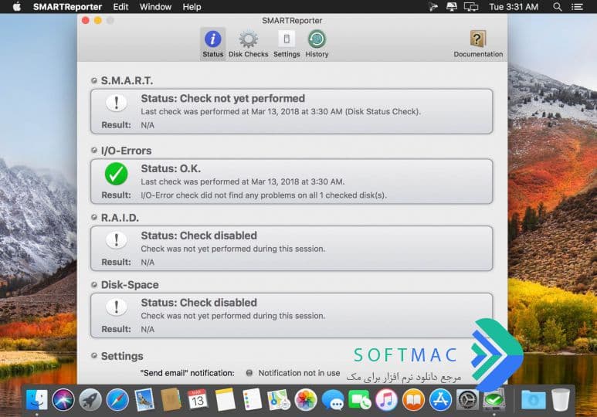Open Reminders from the Dock

click(252, 399)
